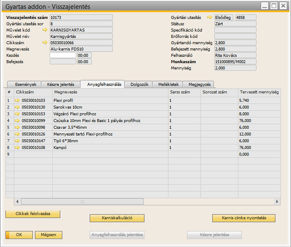Click the Gyártási utasítás number 4858 field
Screen dimensions: 291x247
(x=246, y=17)
